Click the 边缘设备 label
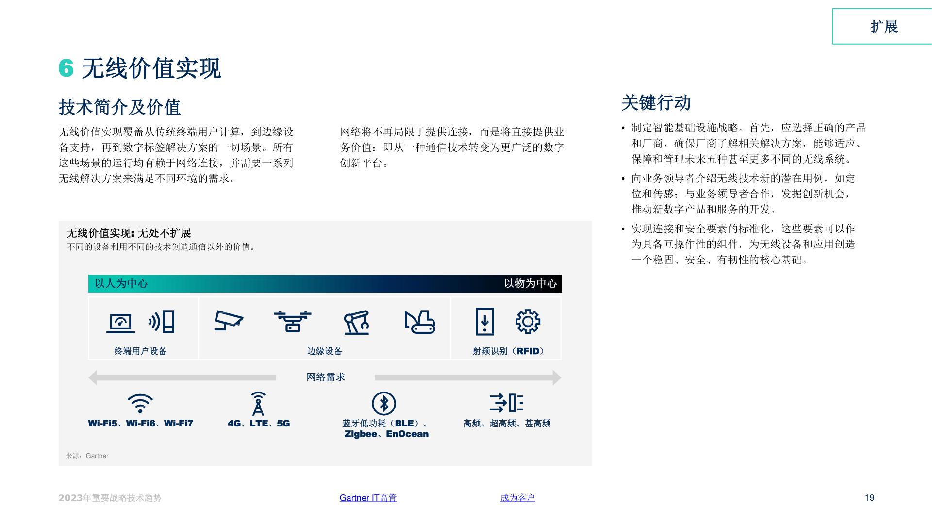Image resolution: width=932 pixels, height=524 pixels. 324,351
